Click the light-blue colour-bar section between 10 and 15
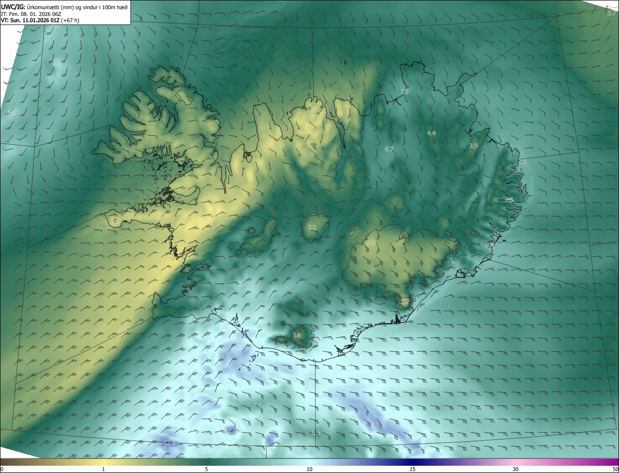This screenshot has height=473, width=619. tap(361, 462)
